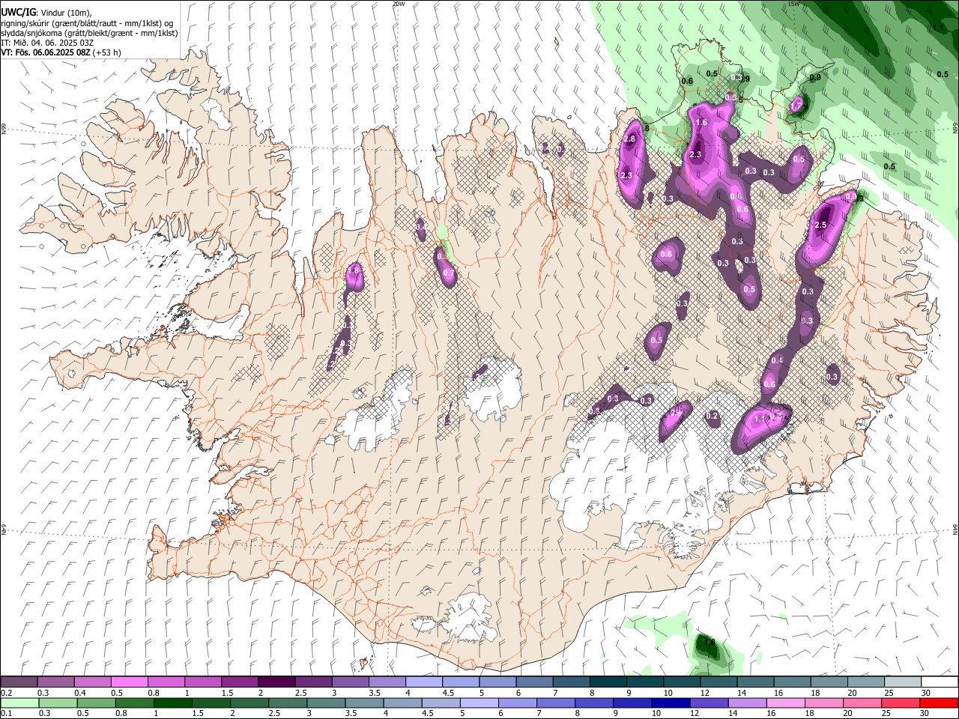Click the '1.8' value in the southern green rain cell
The width and height of the screenshot is (959, 719).
pos(710,643)
